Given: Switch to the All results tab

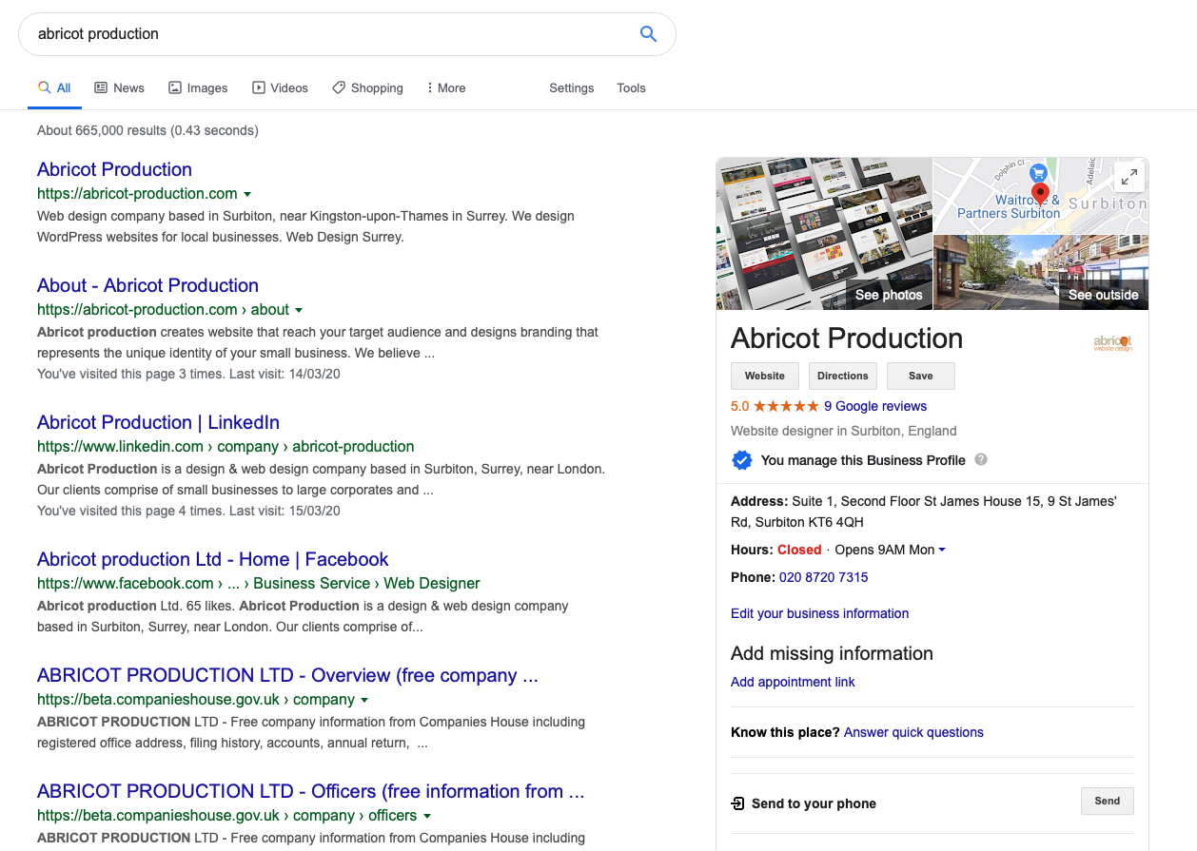Looking at the screenshot, I should coord(54,87).
